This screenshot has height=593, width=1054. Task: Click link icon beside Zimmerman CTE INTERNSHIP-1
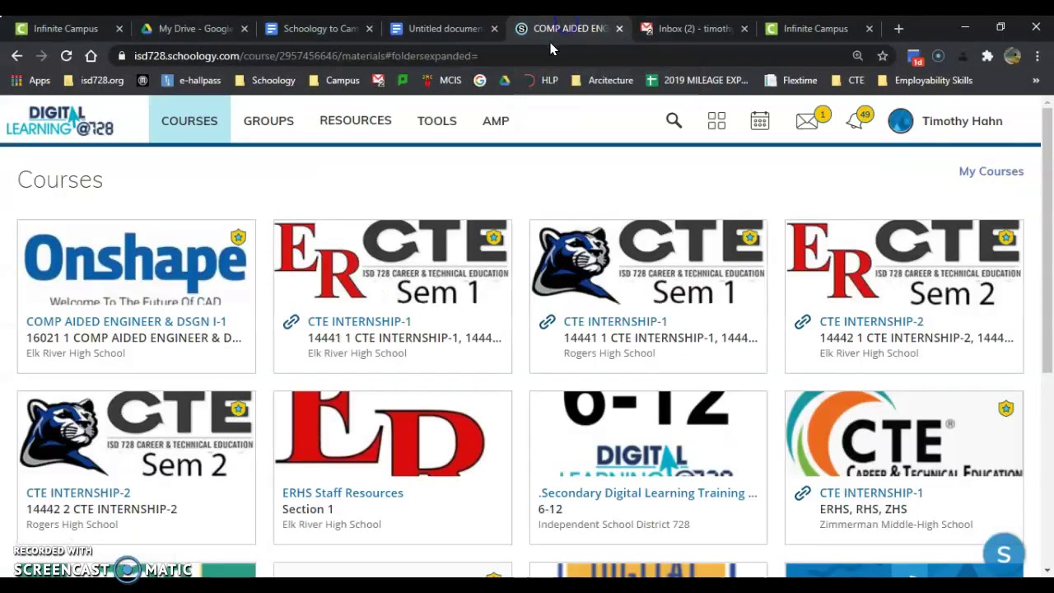point(803,493)
